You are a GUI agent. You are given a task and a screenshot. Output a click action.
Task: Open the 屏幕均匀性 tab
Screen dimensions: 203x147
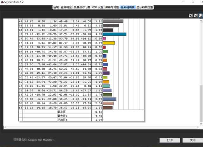pyautogui.click(x=112, y=7)
